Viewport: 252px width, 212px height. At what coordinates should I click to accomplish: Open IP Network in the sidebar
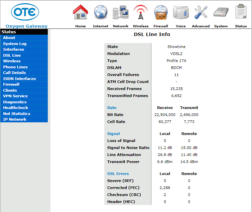24,120
